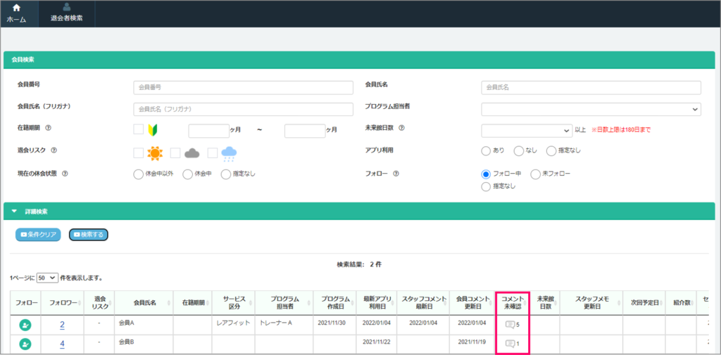This screenshot has width=721, height=355.
Task: Click help icon next to 現在の休会状態
Action: (x=65, y=174)
